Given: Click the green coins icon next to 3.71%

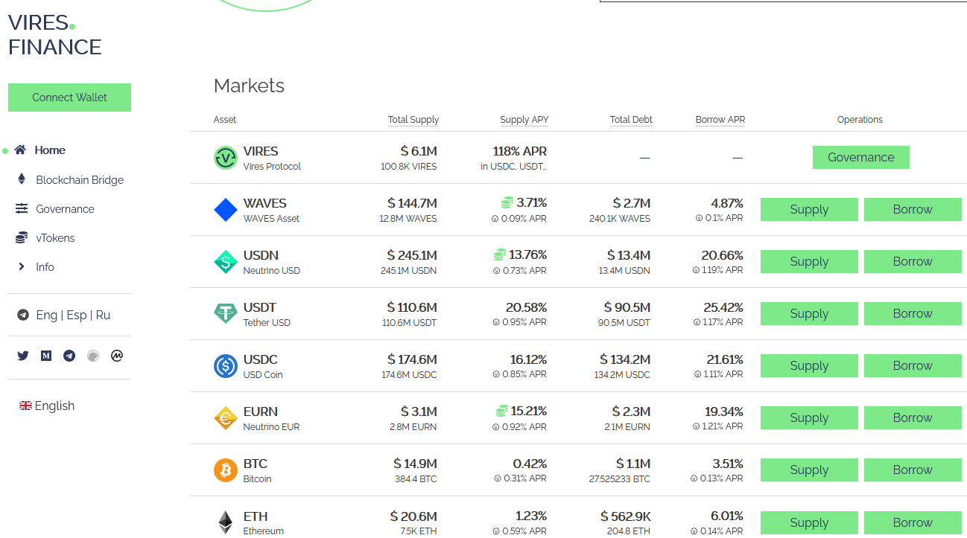Looking at the screenshot, I should click(x=507, y=202).
